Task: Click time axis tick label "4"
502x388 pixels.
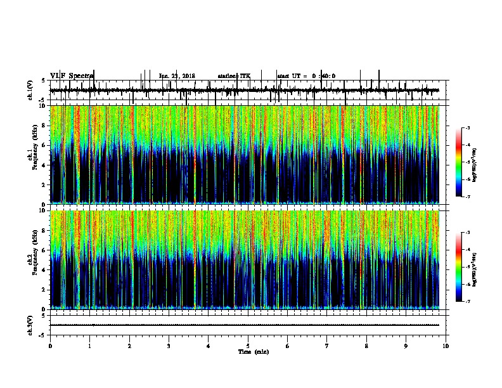Action: pos(209,346)
